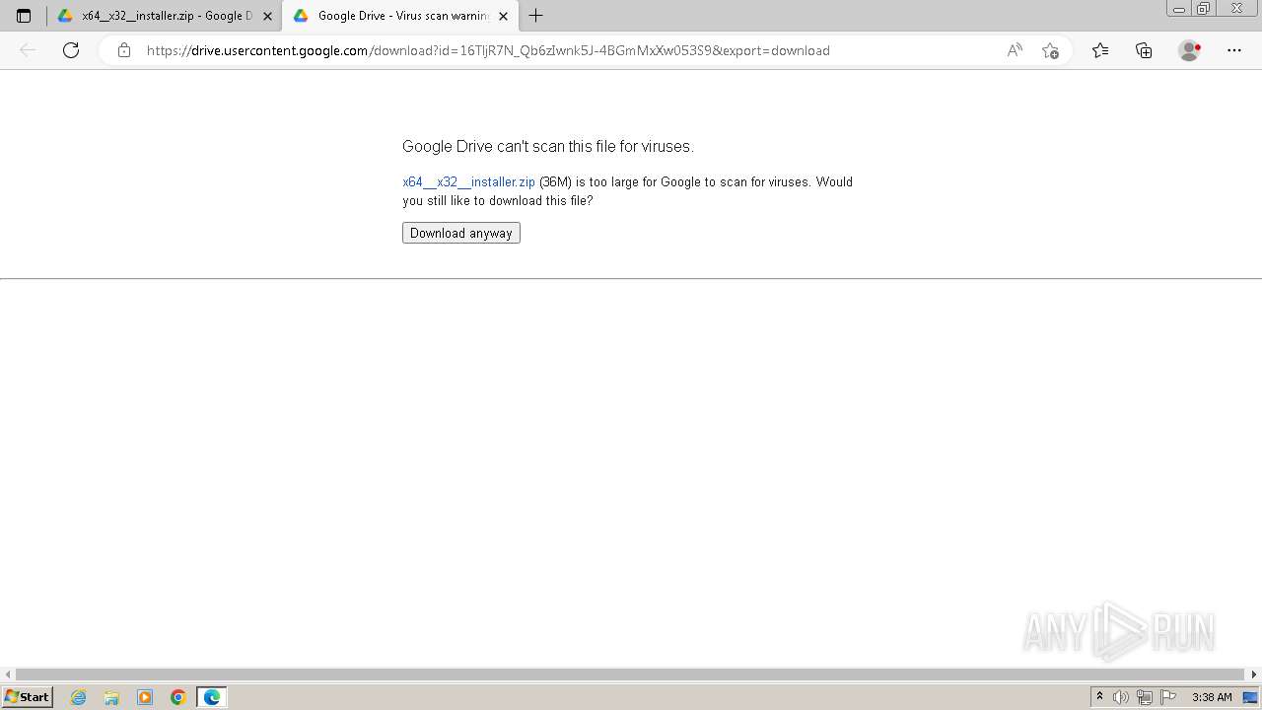The image size is (1262, 710).
Task: Go back to the previous page
Action: point(28,50)
